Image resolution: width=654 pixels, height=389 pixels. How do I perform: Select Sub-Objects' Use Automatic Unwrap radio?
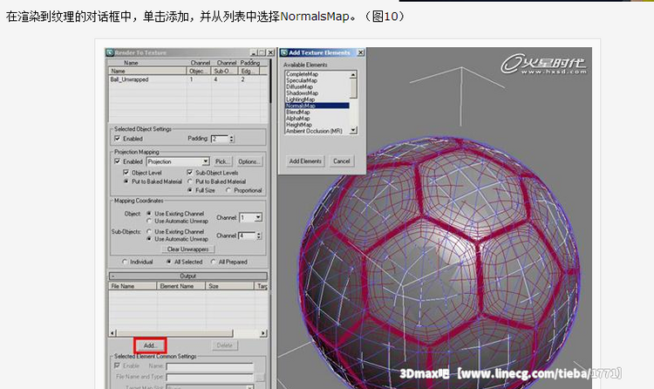[149, 239]
